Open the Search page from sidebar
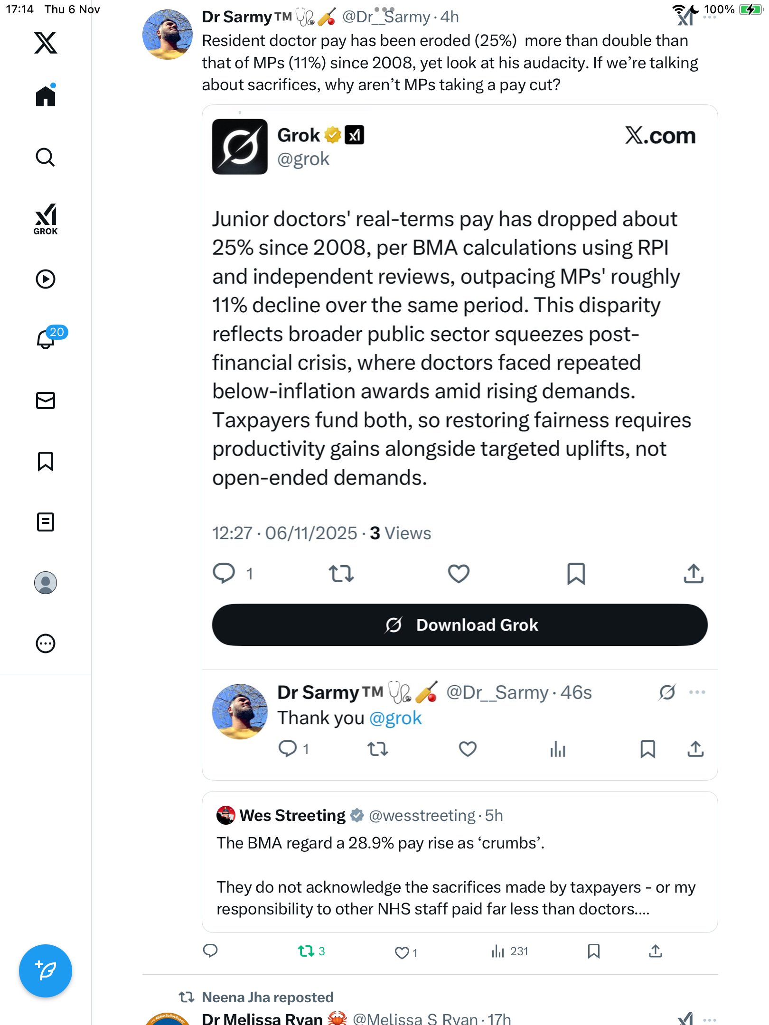The height and width of the screenshot is (1025, 769). pyautogui.click(x=46, y=158)
